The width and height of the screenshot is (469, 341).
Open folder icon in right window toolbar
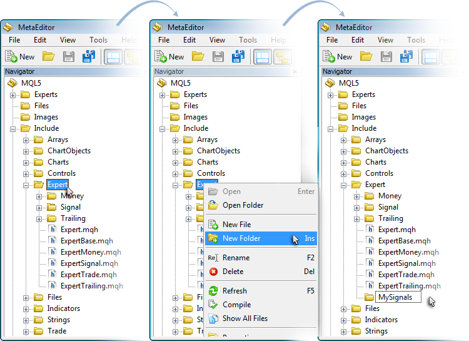click(x=366, y=56)
